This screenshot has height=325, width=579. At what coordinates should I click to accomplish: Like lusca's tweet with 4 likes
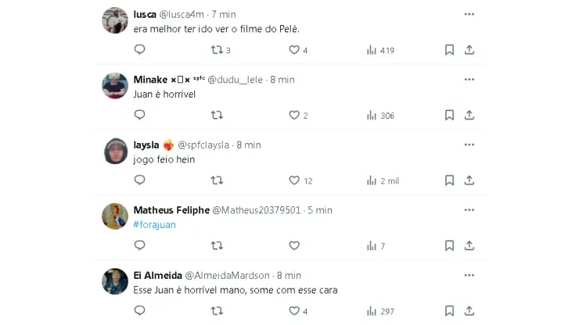(x=294, y=50)
